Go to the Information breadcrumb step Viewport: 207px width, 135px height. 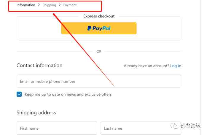click(x=26, y=5)
